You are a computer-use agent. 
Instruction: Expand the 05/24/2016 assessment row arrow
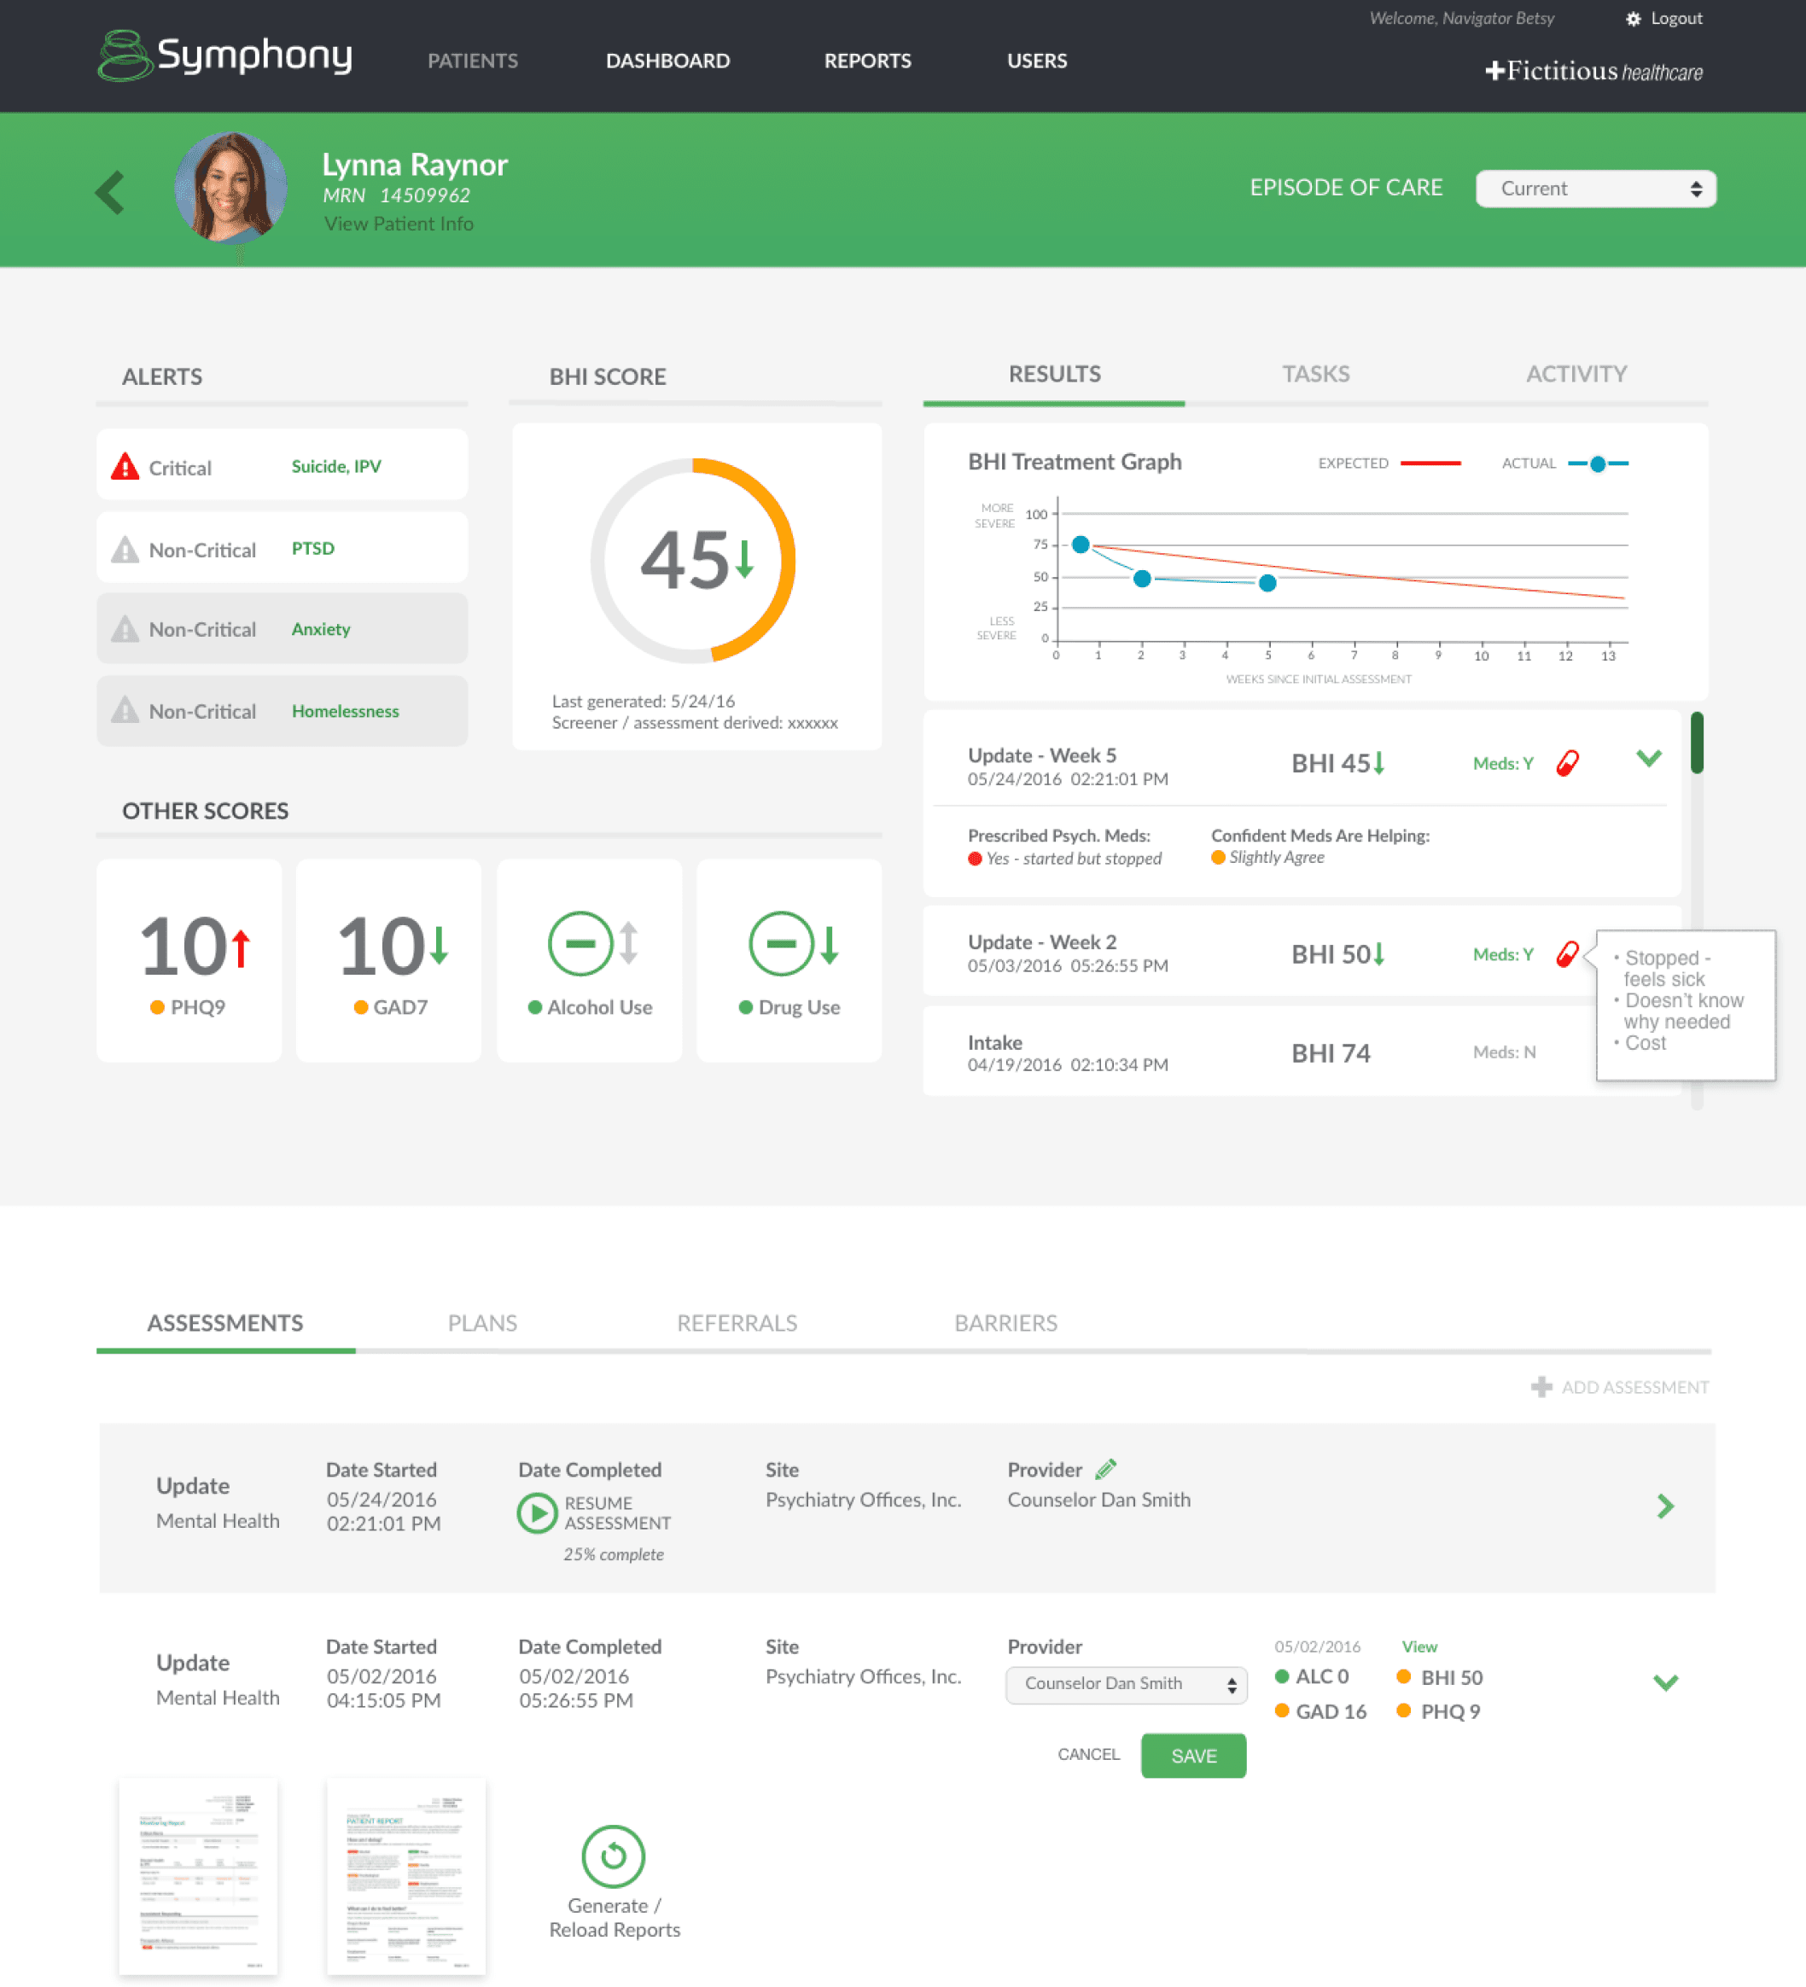point(1665,1506)
